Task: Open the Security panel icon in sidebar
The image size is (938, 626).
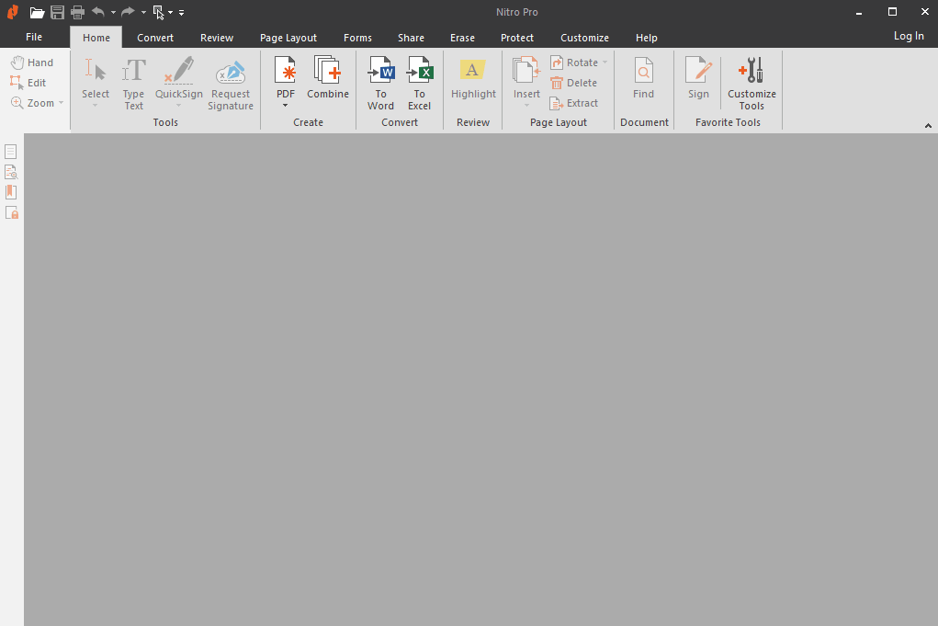Action: (x=11, y=212)
